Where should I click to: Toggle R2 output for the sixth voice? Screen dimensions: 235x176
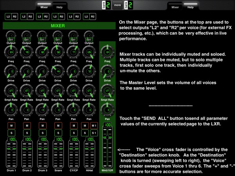93,16
